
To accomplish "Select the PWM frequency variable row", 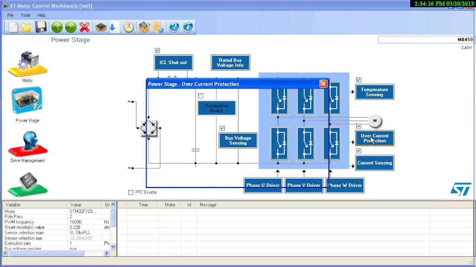I will 57,222.
